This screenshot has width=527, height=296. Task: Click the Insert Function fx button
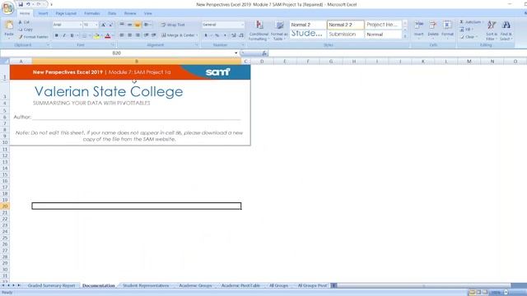click(264, 53)
